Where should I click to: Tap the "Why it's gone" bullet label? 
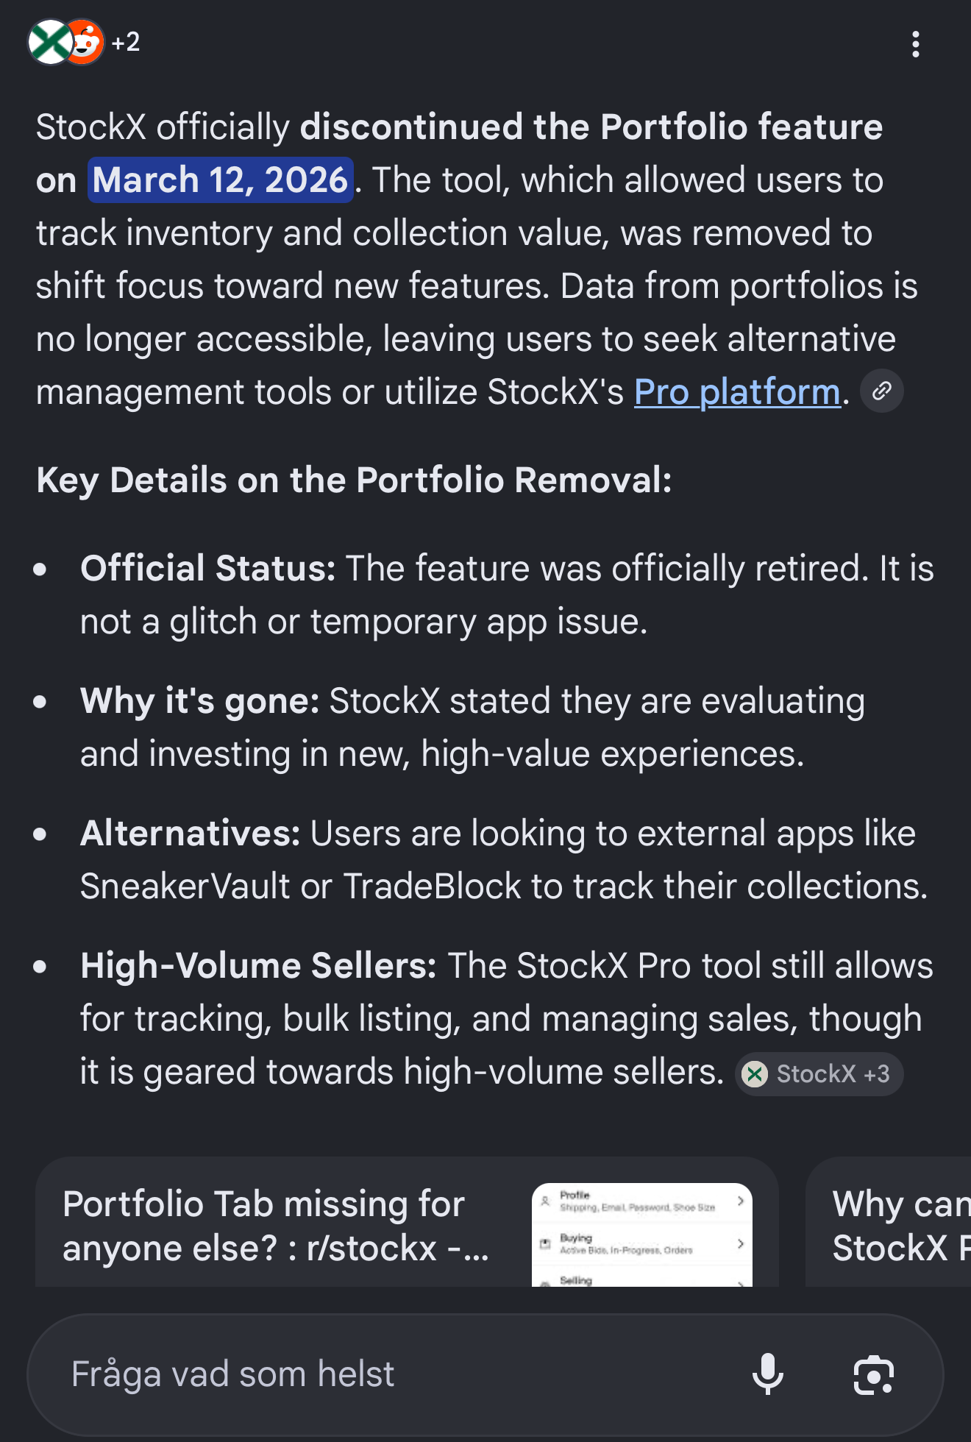pyautogui.click(x=199, y=701)
